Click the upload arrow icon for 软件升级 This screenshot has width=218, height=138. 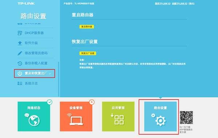[x=20, y=43]
